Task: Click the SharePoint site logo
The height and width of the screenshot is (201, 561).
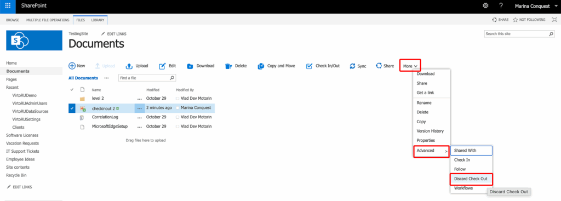Action: 35,41
